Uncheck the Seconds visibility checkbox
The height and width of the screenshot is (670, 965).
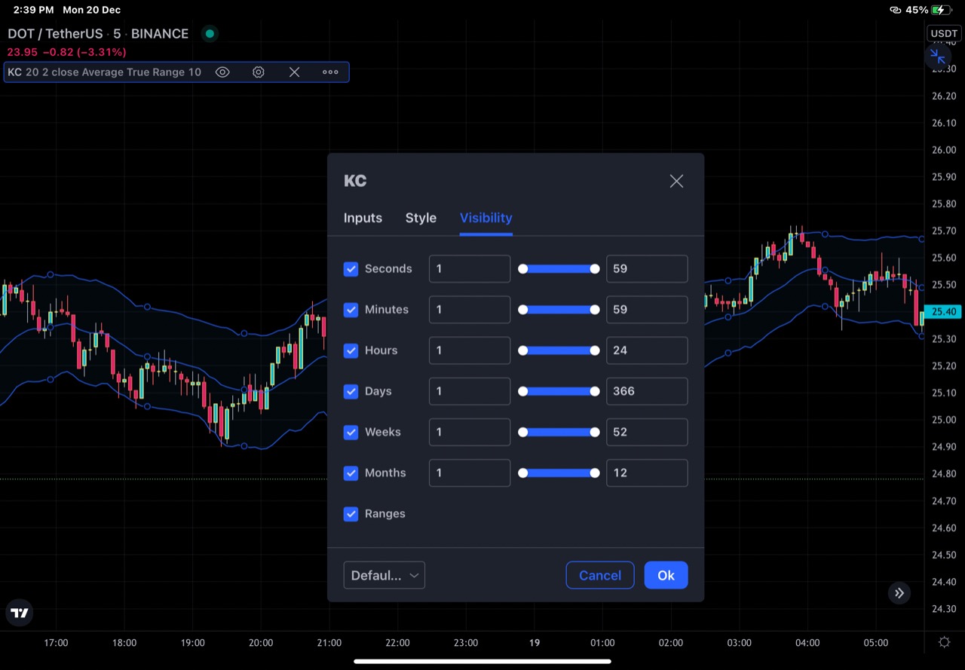point(351,269)
